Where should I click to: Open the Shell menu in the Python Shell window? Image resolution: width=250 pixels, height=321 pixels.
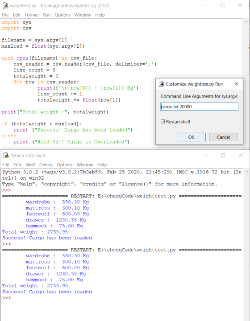tap(30, 165)
